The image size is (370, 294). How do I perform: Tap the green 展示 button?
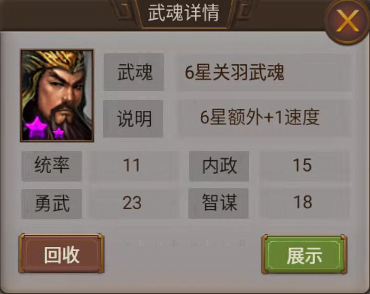[x=304, y=254]
